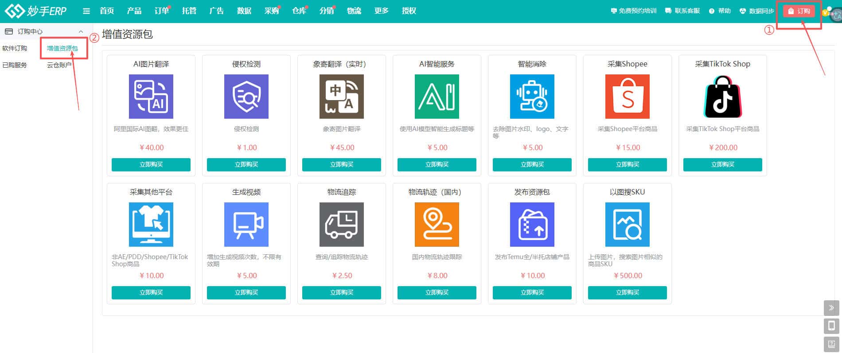Open the 广告 menu
The height and width of the screenshot is (353, 842).
tap(217, 11)
